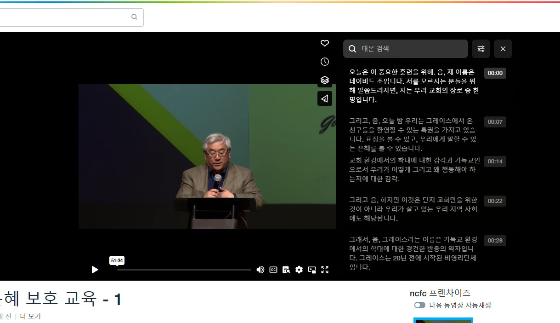The image size is (560, 323).
Task: Toggle closed captions with the CC button
Action: [273, 270]
